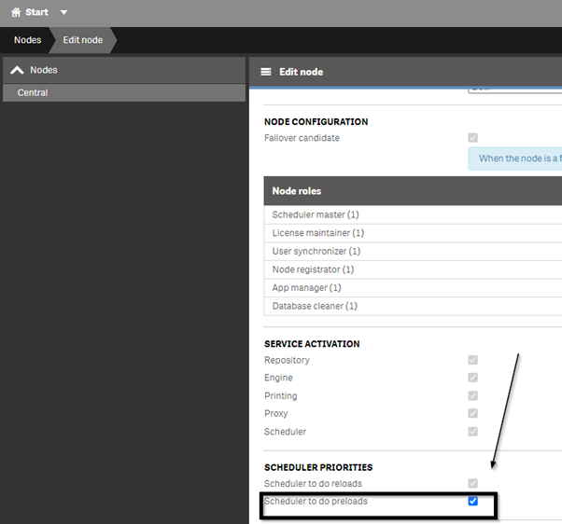This screenshot has height=524, width=562.
Task: Toggle the Repository service checkbox
Action: click(x=472, y=360)
